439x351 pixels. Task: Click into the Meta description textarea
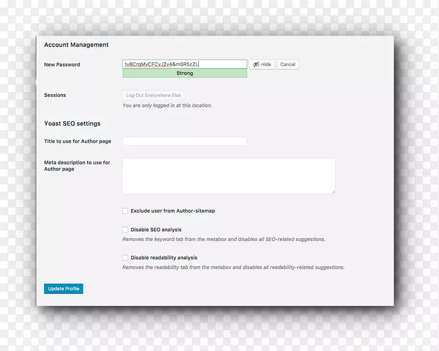pyautogui.click(x=228, y=176)
